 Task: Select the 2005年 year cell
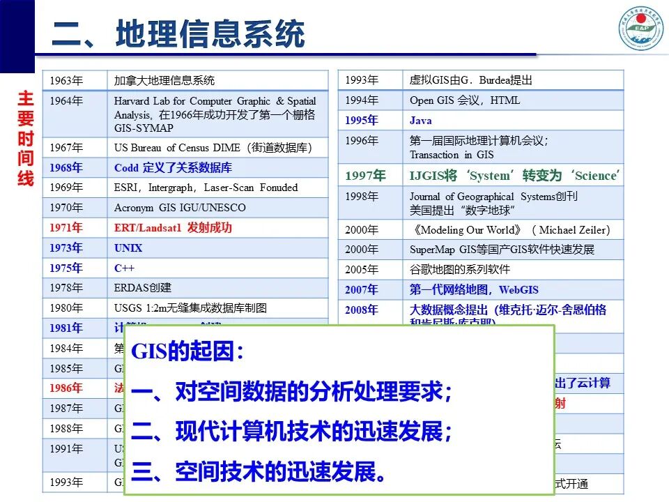tap(370, 269)
